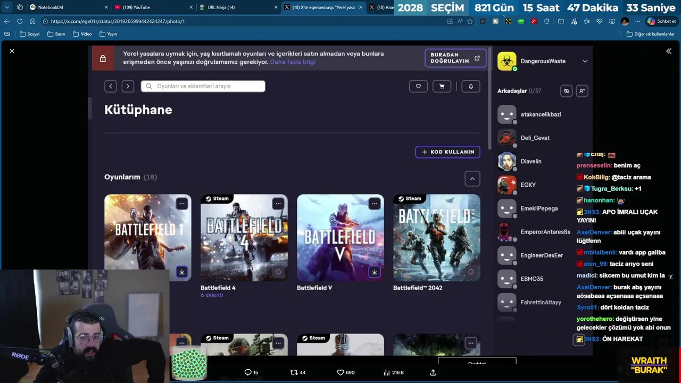Add a friend in the friends panel
The image size is (681, 383).
pyautogui.click(x=582, y=91)
